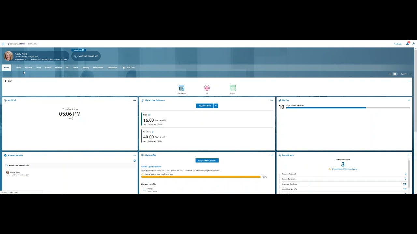
Task: Open the Feedback link
Action: 397,44
